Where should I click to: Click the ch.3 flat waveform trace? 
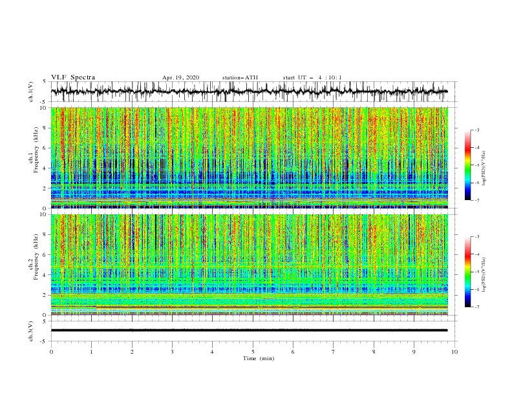pyautogui.click(x=249, y=330)
